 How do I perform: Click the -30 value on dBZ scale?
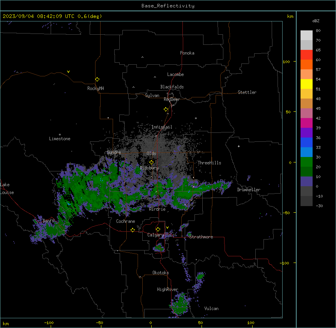click(x=319, y=206)
